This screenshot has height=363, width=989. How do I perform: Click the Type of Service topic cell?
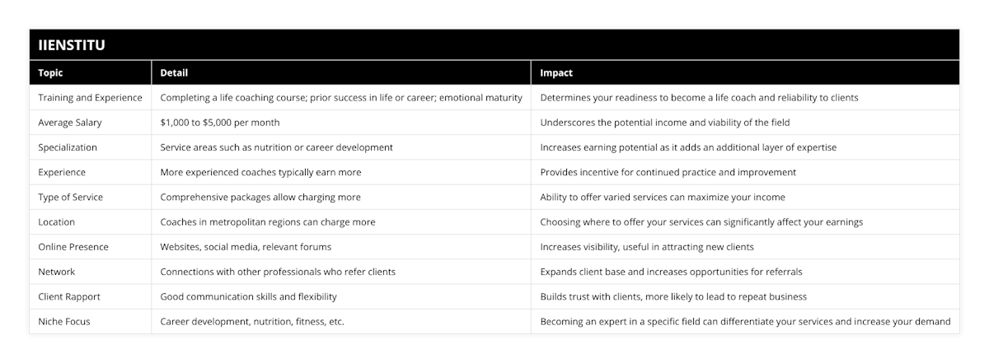point(71,198)
